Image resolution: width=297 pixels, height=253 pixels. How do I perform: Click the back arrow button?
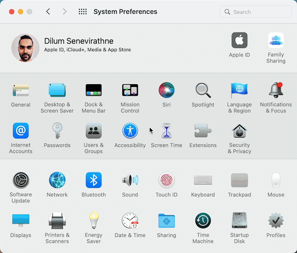click(x=48, y=12)
